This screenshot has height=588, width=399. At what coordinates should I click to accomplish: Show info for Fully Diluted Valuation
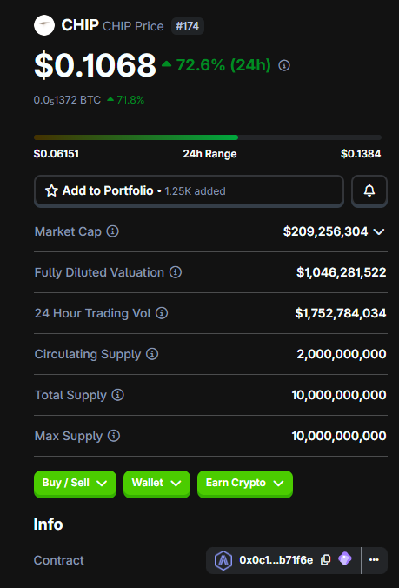176,272
